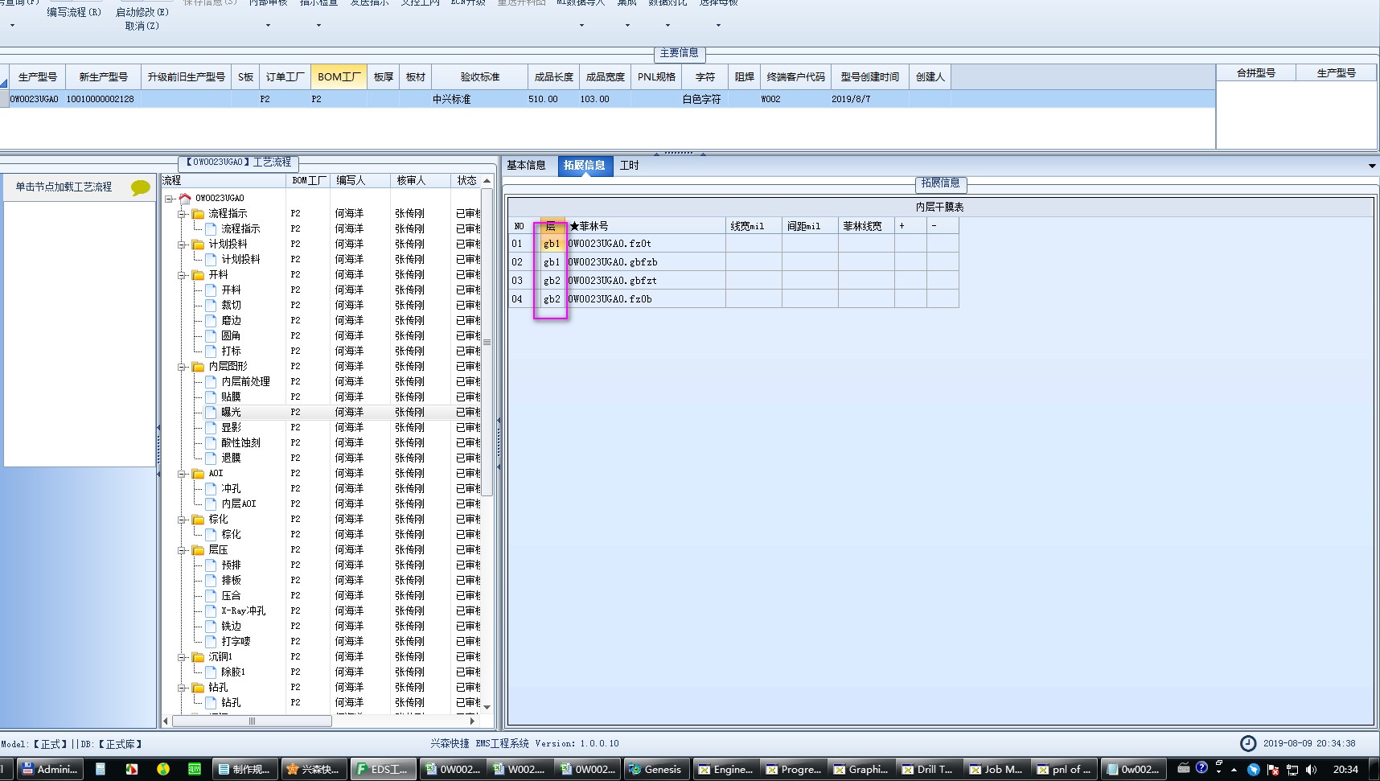Collapse the 层压 folder node

click(x=182, y=550)
